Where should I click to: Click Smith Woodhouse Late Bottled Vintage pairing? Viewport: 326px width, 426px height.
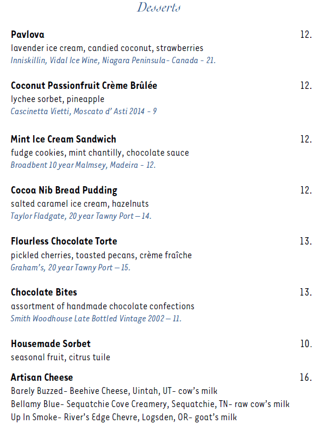[96, 318]
